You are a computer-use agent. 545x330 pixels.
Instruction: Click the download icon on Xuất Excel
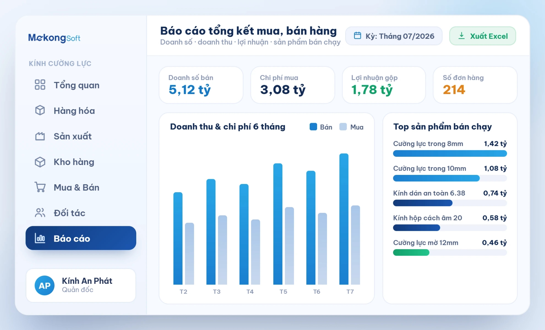462,36
